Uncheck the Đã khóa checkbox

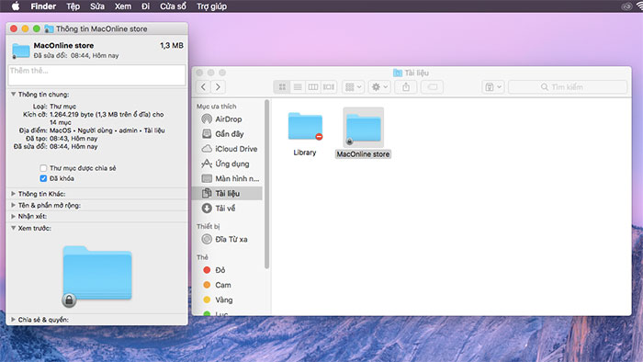pos(43,178)
